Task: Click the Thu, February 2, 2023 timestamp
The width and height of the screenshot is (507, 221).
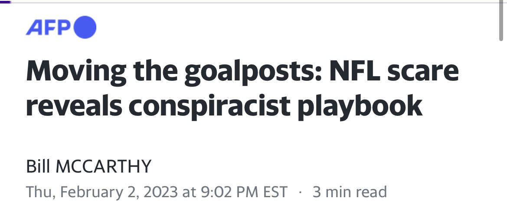Action: [102, 192]
